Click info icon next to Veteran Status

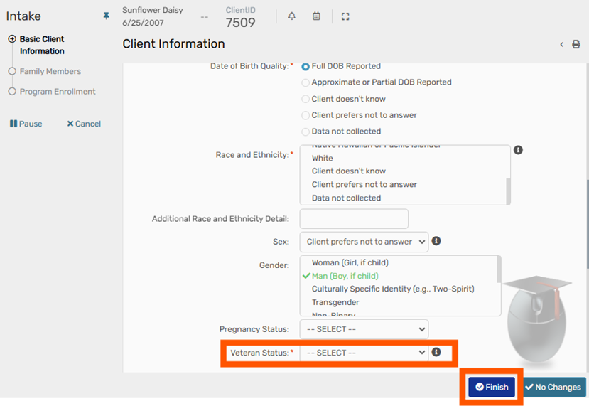tap(436, 352)
